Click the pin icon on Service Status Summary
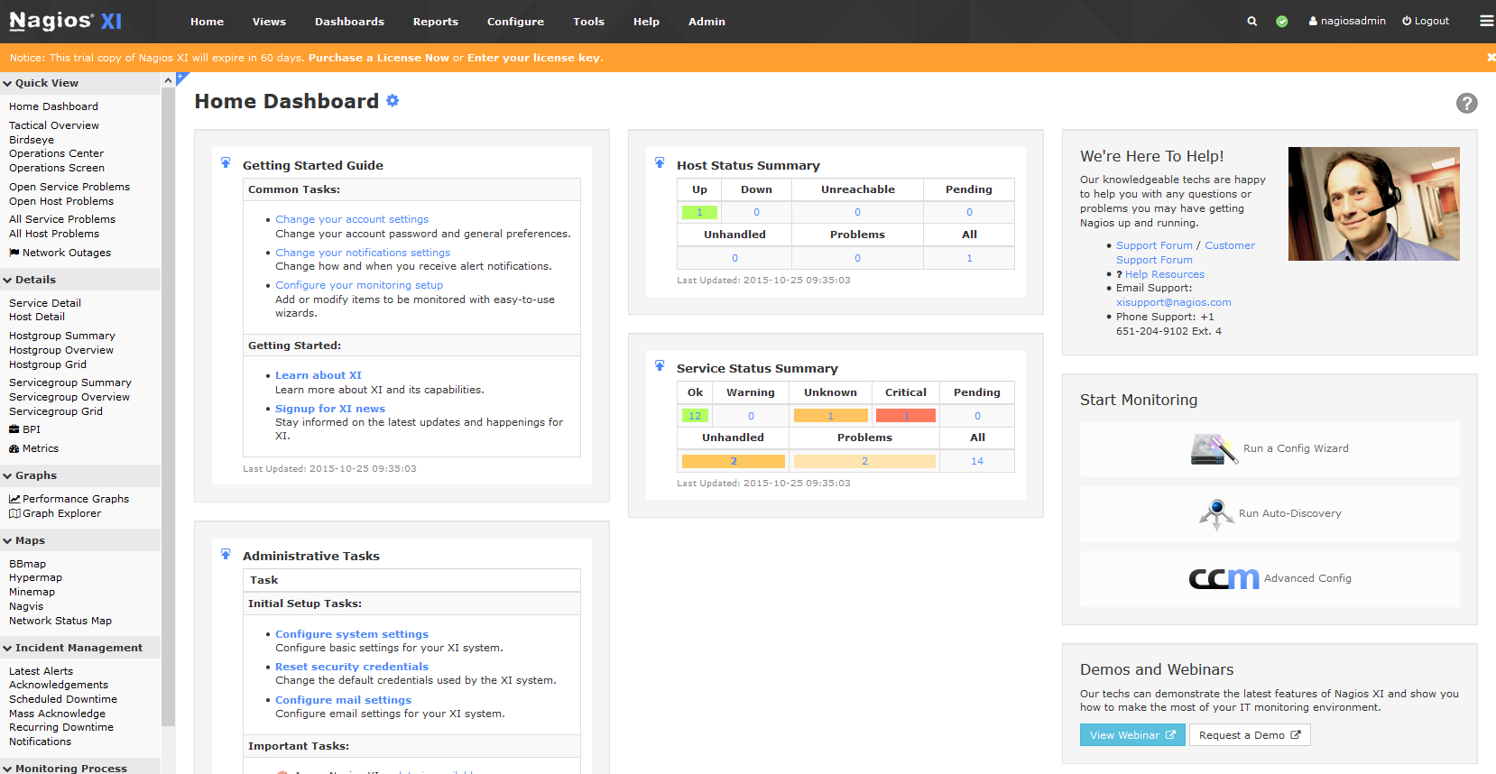 pyautogui.click(x=660, y=366)
